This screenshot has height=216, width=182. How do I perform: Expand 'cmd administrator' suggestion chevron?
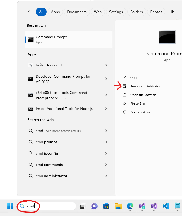pyautogui.click(x=106, y=176)
